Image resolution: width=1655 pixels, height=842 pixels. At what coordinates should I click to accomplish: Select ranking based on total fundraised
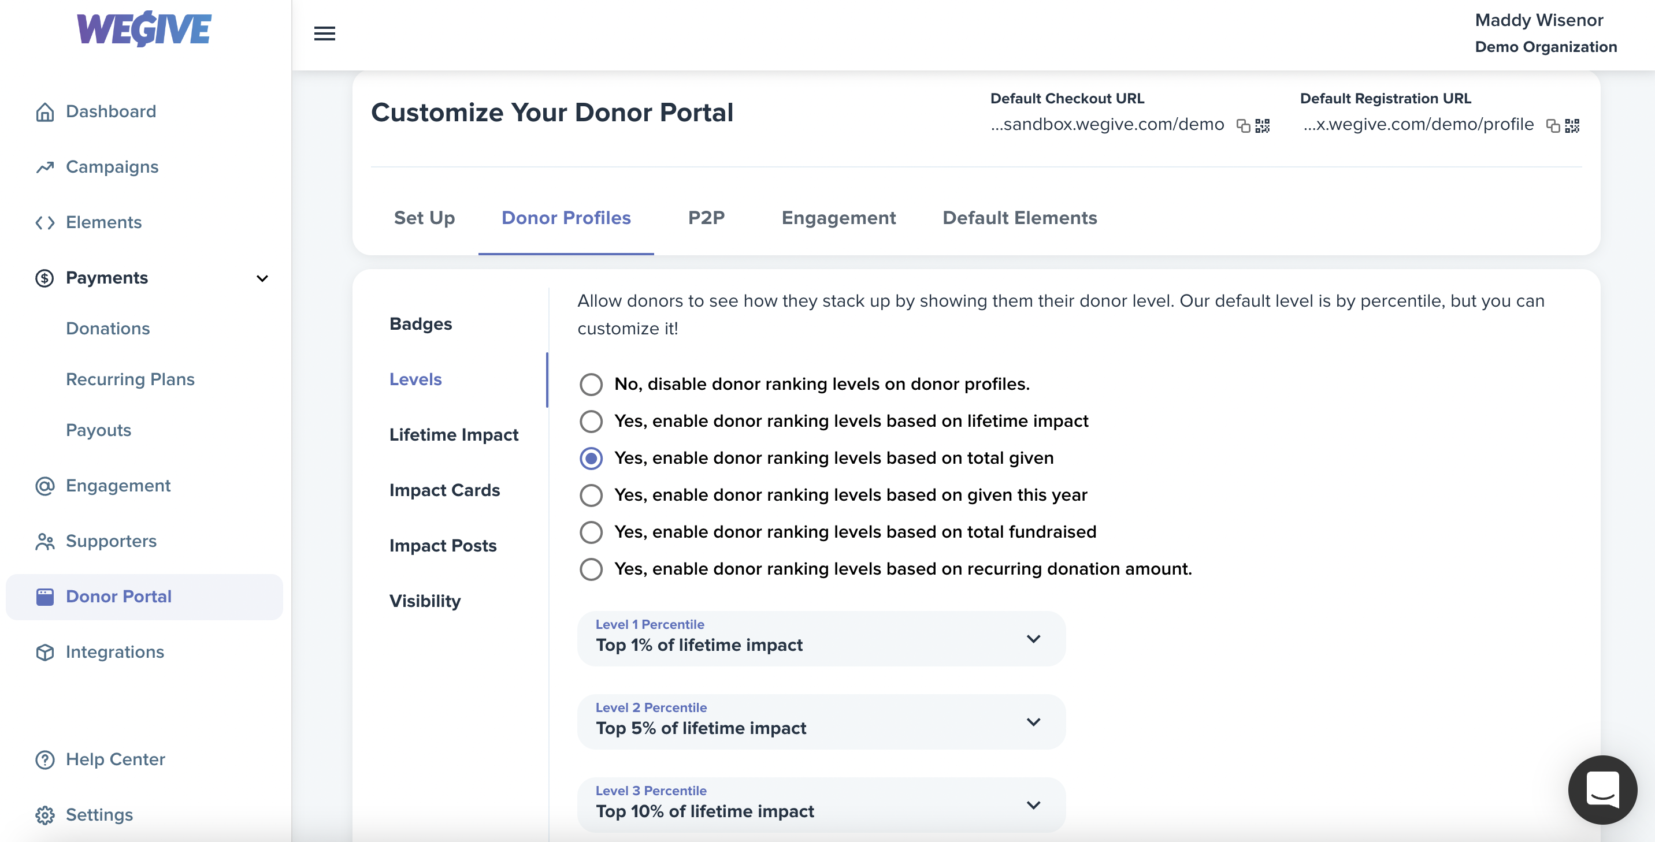591,532
